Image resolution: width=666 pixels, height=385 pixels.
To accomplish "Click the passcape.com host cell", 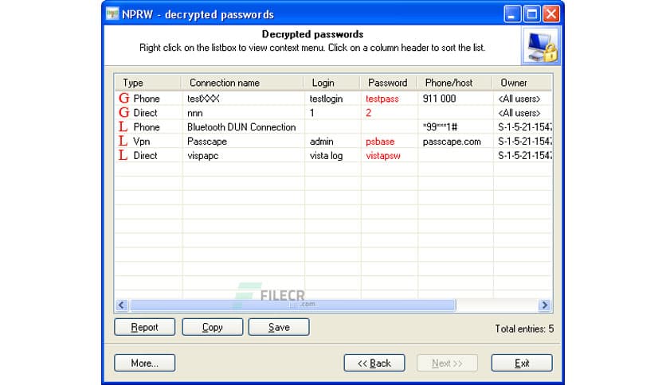I will 452,142.
